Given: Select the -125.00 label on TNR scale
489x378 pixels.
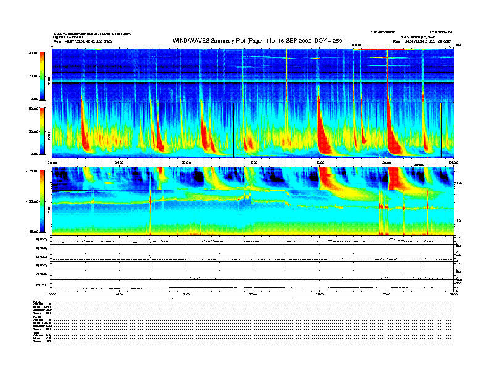Looking at the screenshot, I should pyautogui.click(x=32, y=171).
